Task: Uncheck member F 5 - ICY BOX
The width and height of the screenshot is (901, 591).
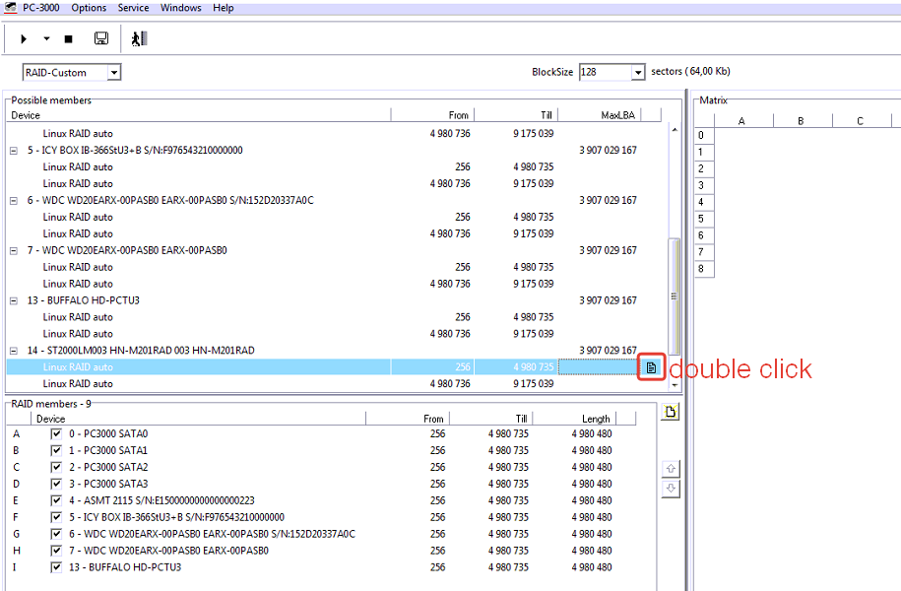Action: [x=56, y=517]
